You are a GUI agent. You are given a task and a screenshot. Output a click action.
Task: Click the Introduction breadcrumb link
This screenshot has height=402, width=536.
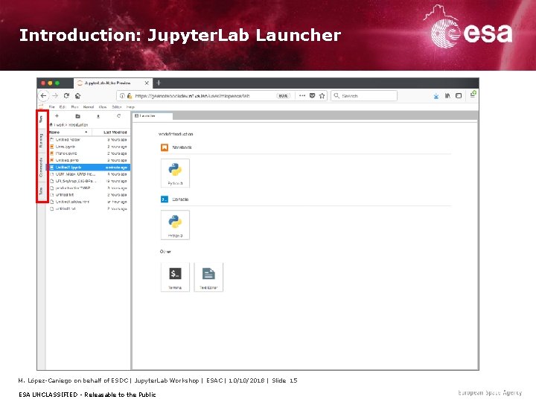[x=77, y=125]
